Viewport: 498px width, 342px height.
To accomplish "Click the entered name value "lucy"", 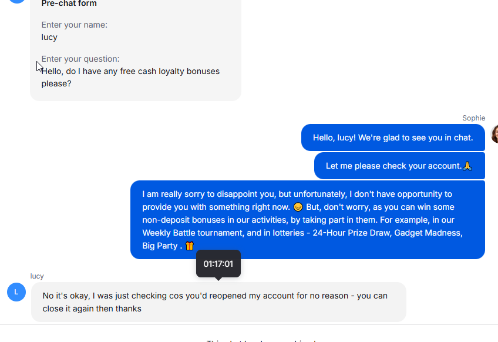I will click(49, 37).
